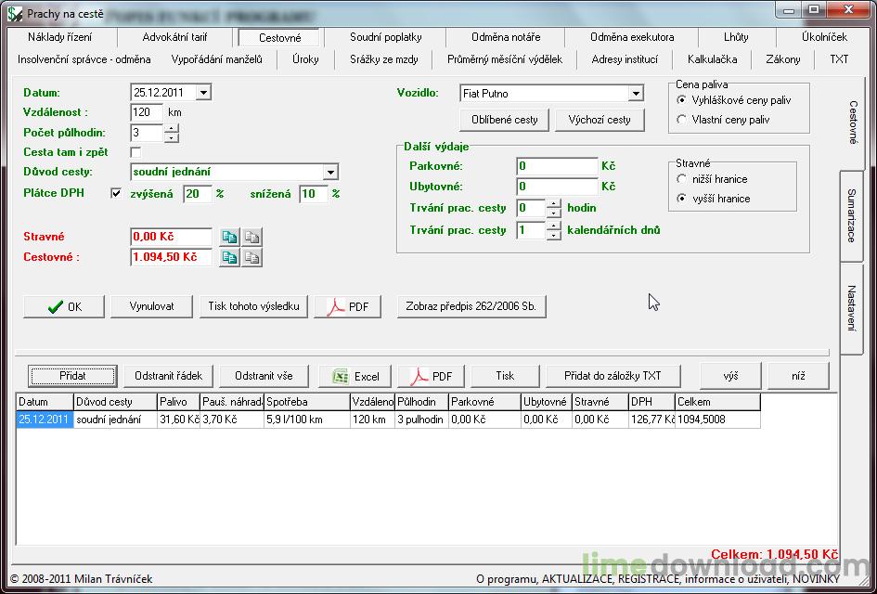The height and width of the screenshot is (594, 877).
Task: Click the Vynulovat button
Action: pos(151,306)
